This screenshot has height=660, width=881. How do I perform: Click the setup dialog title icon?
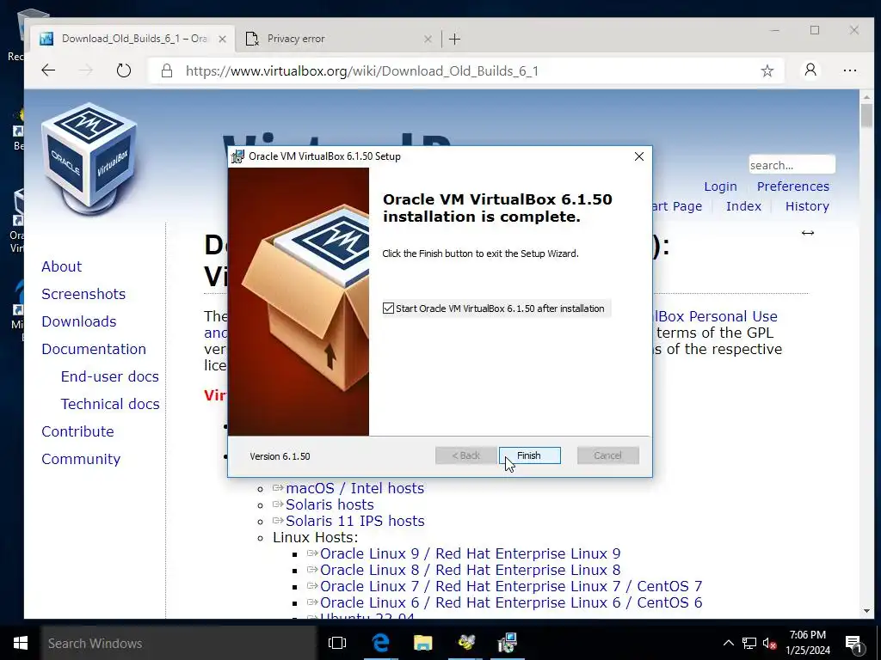tap(237, 156)
